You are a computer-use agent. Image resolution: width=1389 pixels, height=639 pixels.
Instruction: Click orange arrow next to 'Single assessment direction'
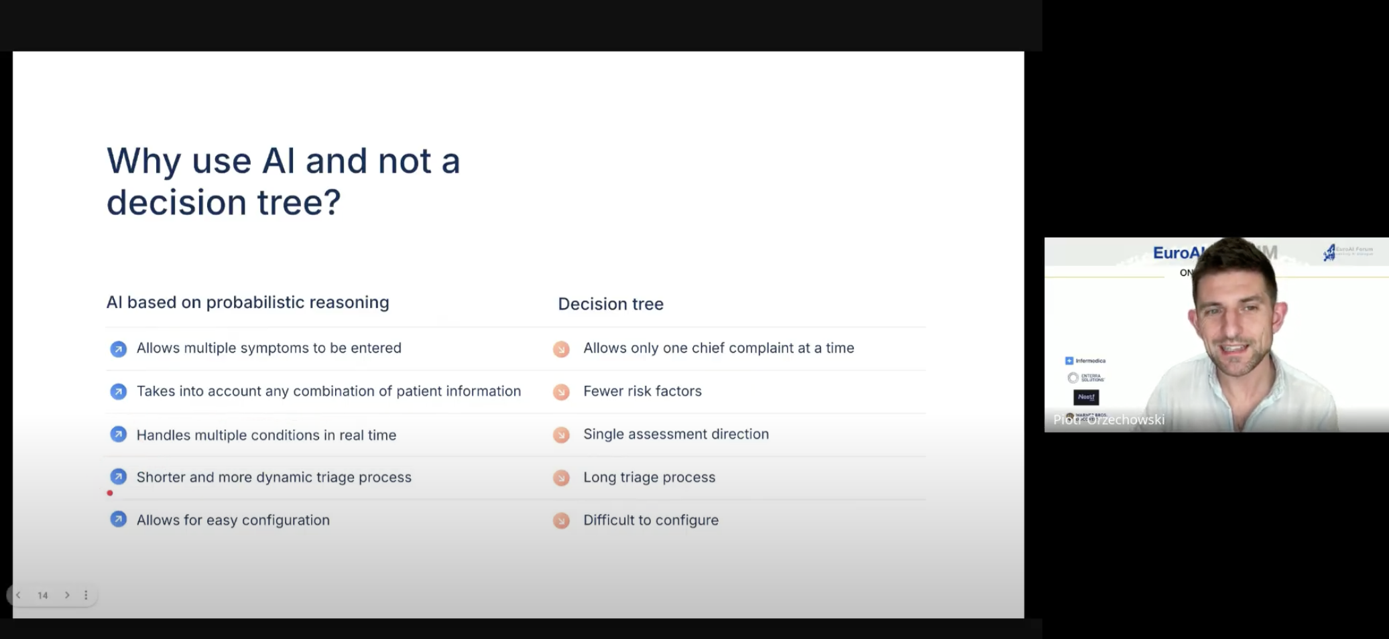point(561,435)
